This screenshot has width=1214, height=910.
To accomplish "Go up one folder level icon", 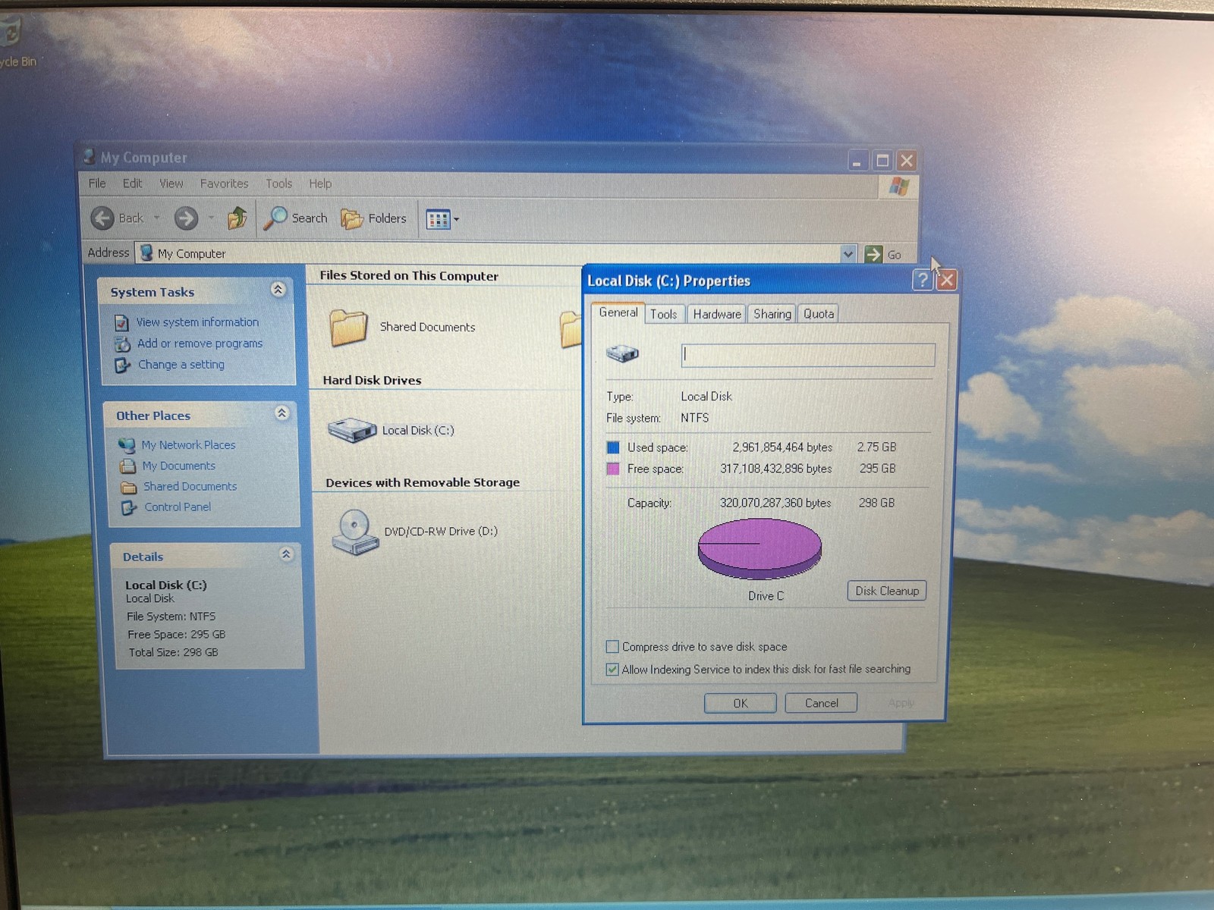I will 237,218.
